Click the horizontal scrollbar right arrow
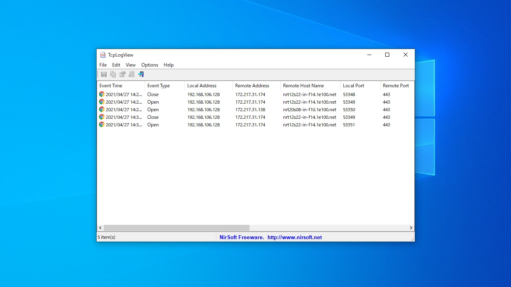 click(411, 228)
